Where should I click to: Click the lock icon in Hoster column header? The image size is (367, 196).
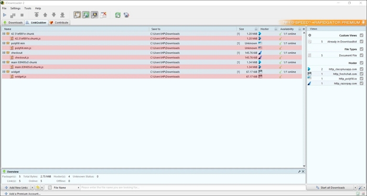click(x=276, y=29)
